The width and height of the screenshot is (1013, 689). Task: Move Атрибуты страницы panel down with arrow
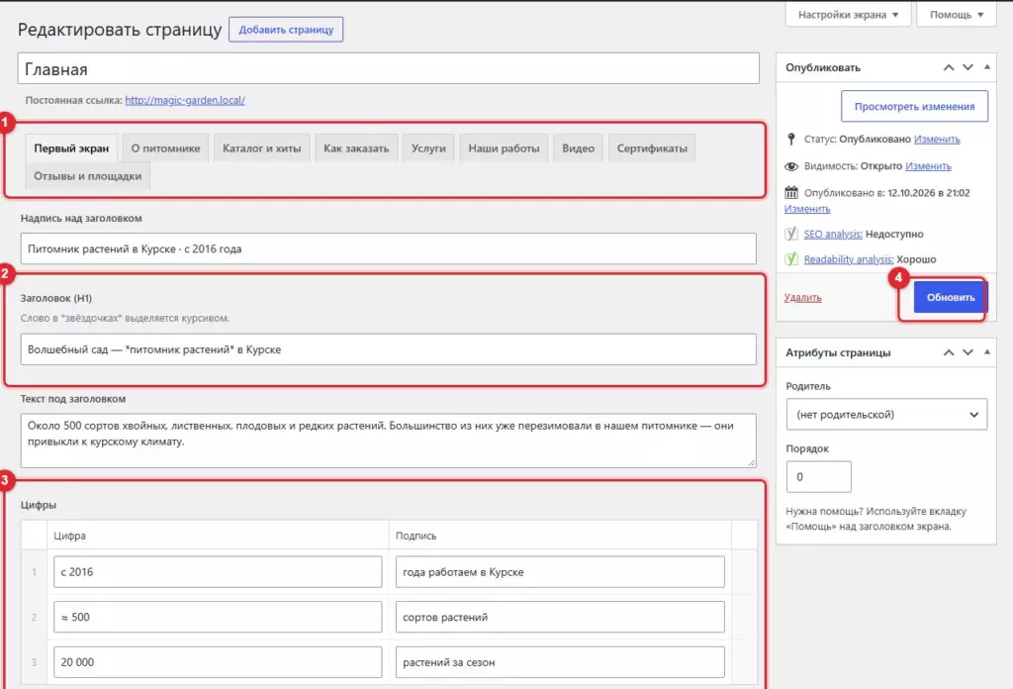(967, 352)
